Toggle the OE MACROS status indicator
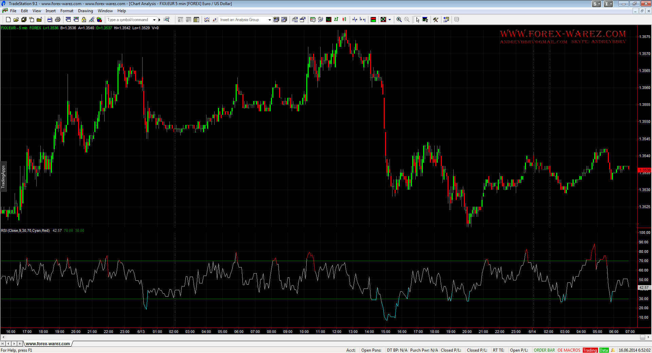 pyautogui.click(x=569, y=350)
